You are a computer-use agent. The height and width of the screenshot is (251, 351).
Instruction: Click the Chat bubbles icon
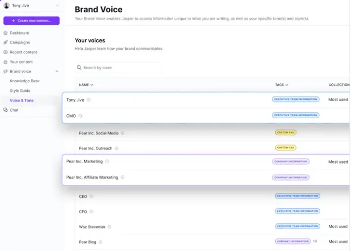tap(6, 110)
